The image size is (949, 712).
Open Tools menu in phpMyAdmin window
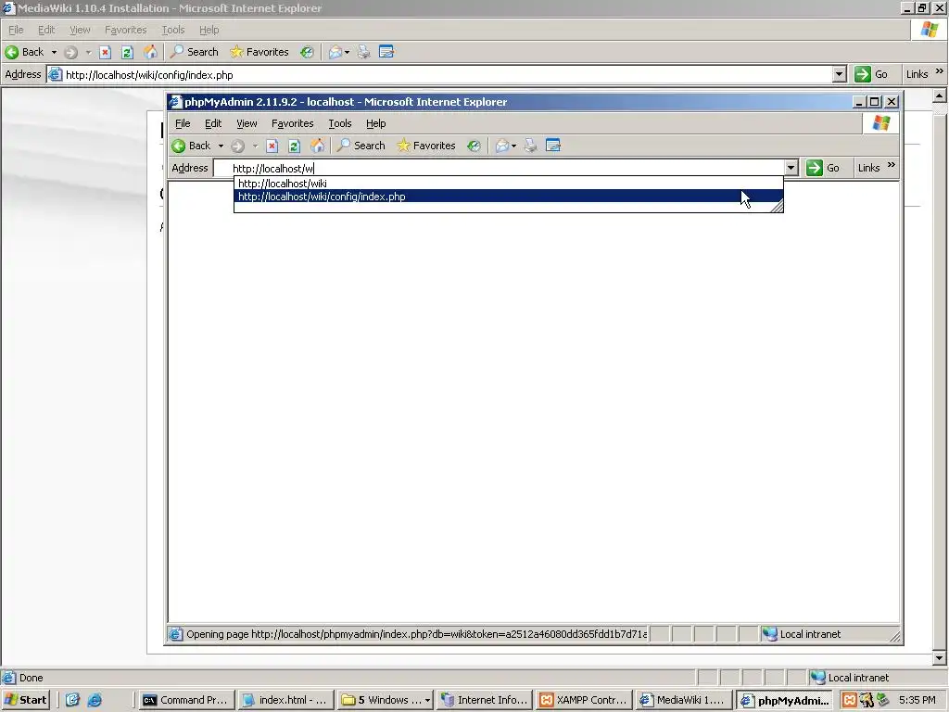click(x=339, y=123)
